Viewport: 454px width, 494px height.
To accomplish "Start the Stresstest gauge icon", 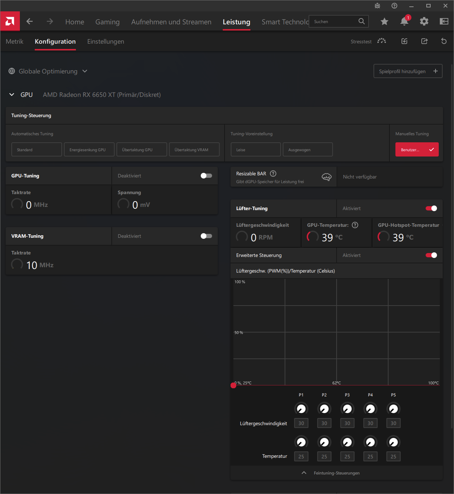I will (382, 41).
